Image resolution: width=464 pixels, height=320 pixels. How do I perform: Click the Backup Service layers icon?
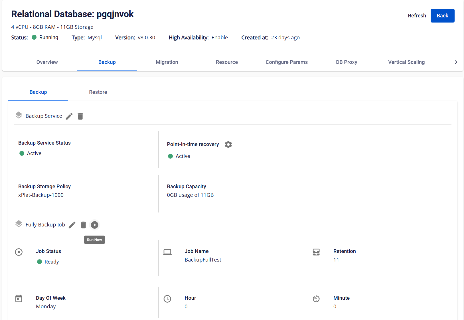[19, 115]
